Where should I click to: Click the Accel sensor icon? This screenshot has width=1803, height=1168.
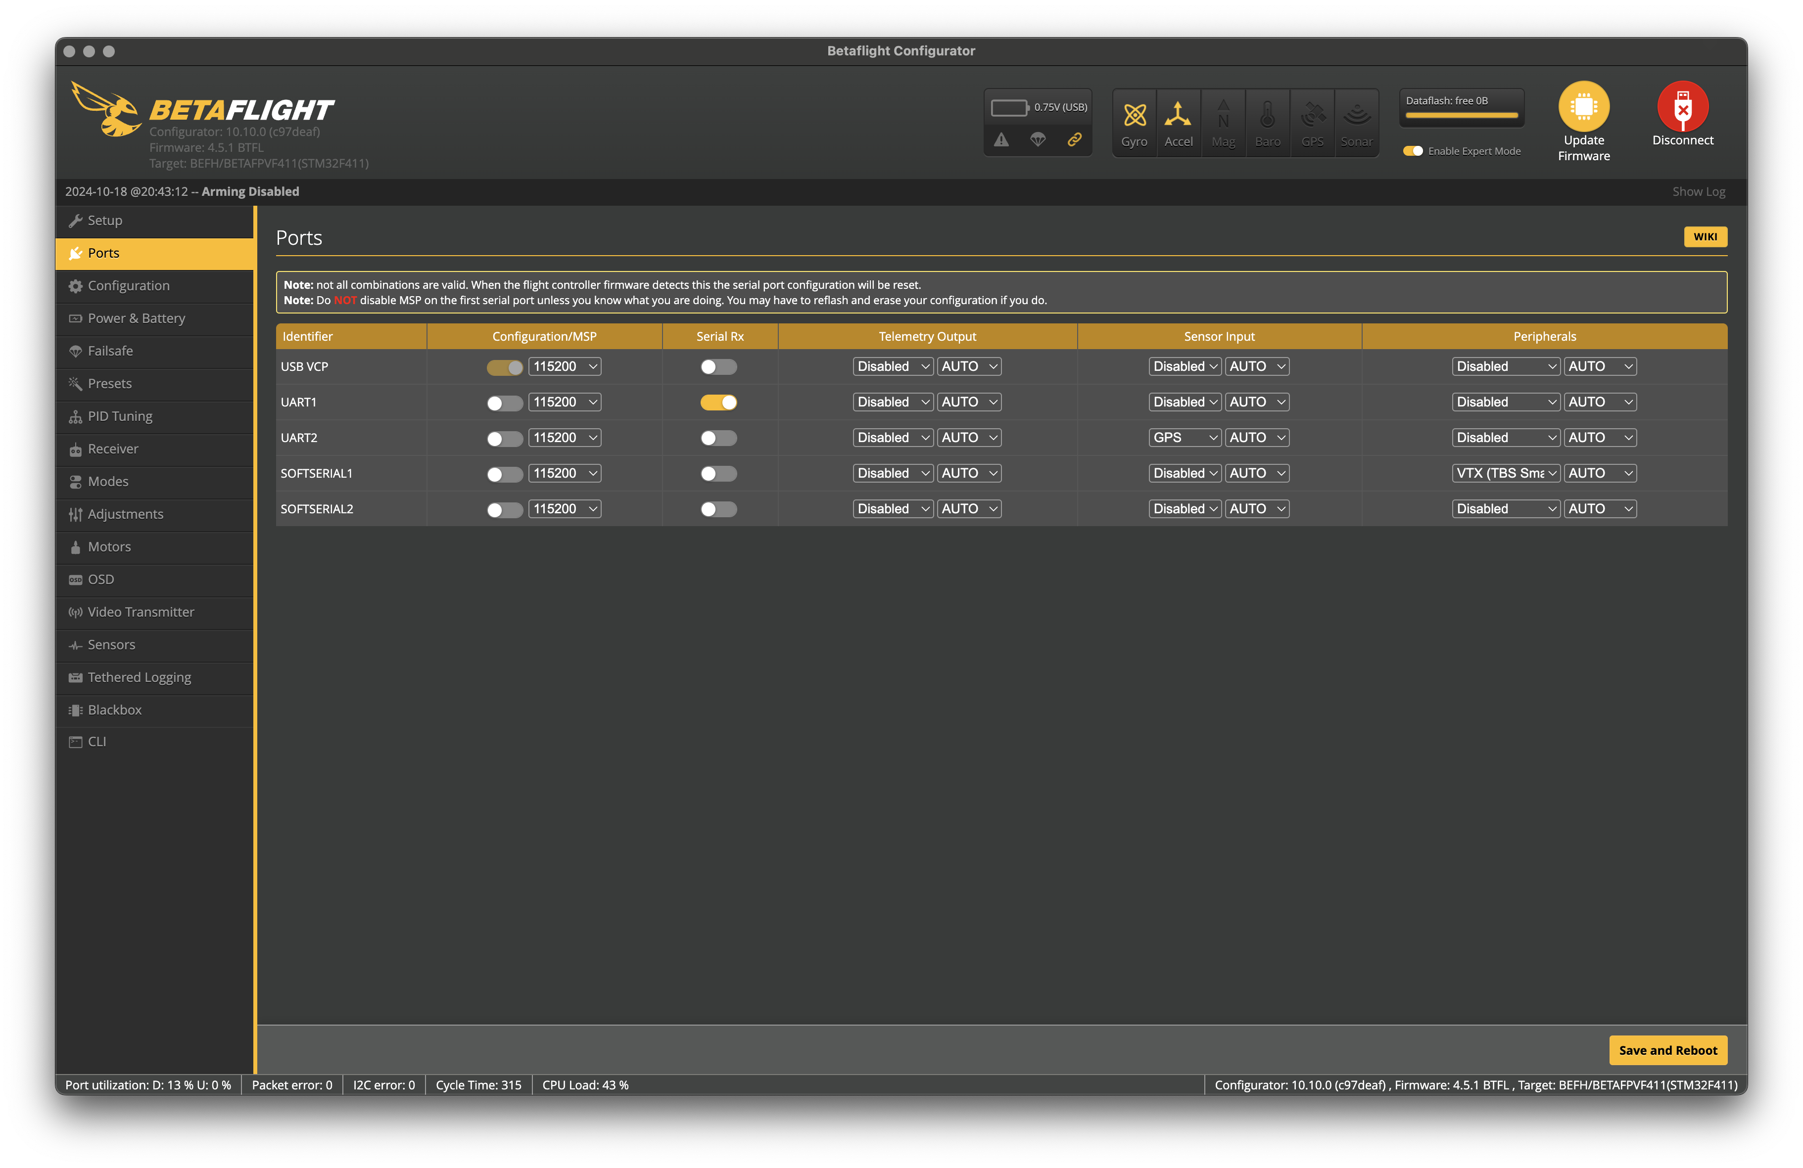(x=1178, y=115)
